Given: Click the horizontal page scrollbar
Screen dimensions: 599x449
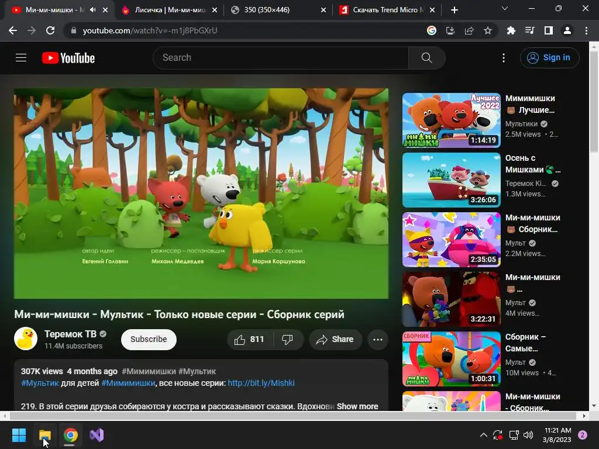Looking at the screenshot, I should 292,416.
